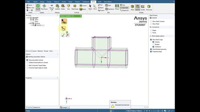Click the Pull edit tool

pyautogui.click(x=100, y=5)
